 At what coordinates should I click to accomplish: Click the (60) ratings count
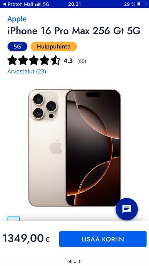[x=82, y=61]
